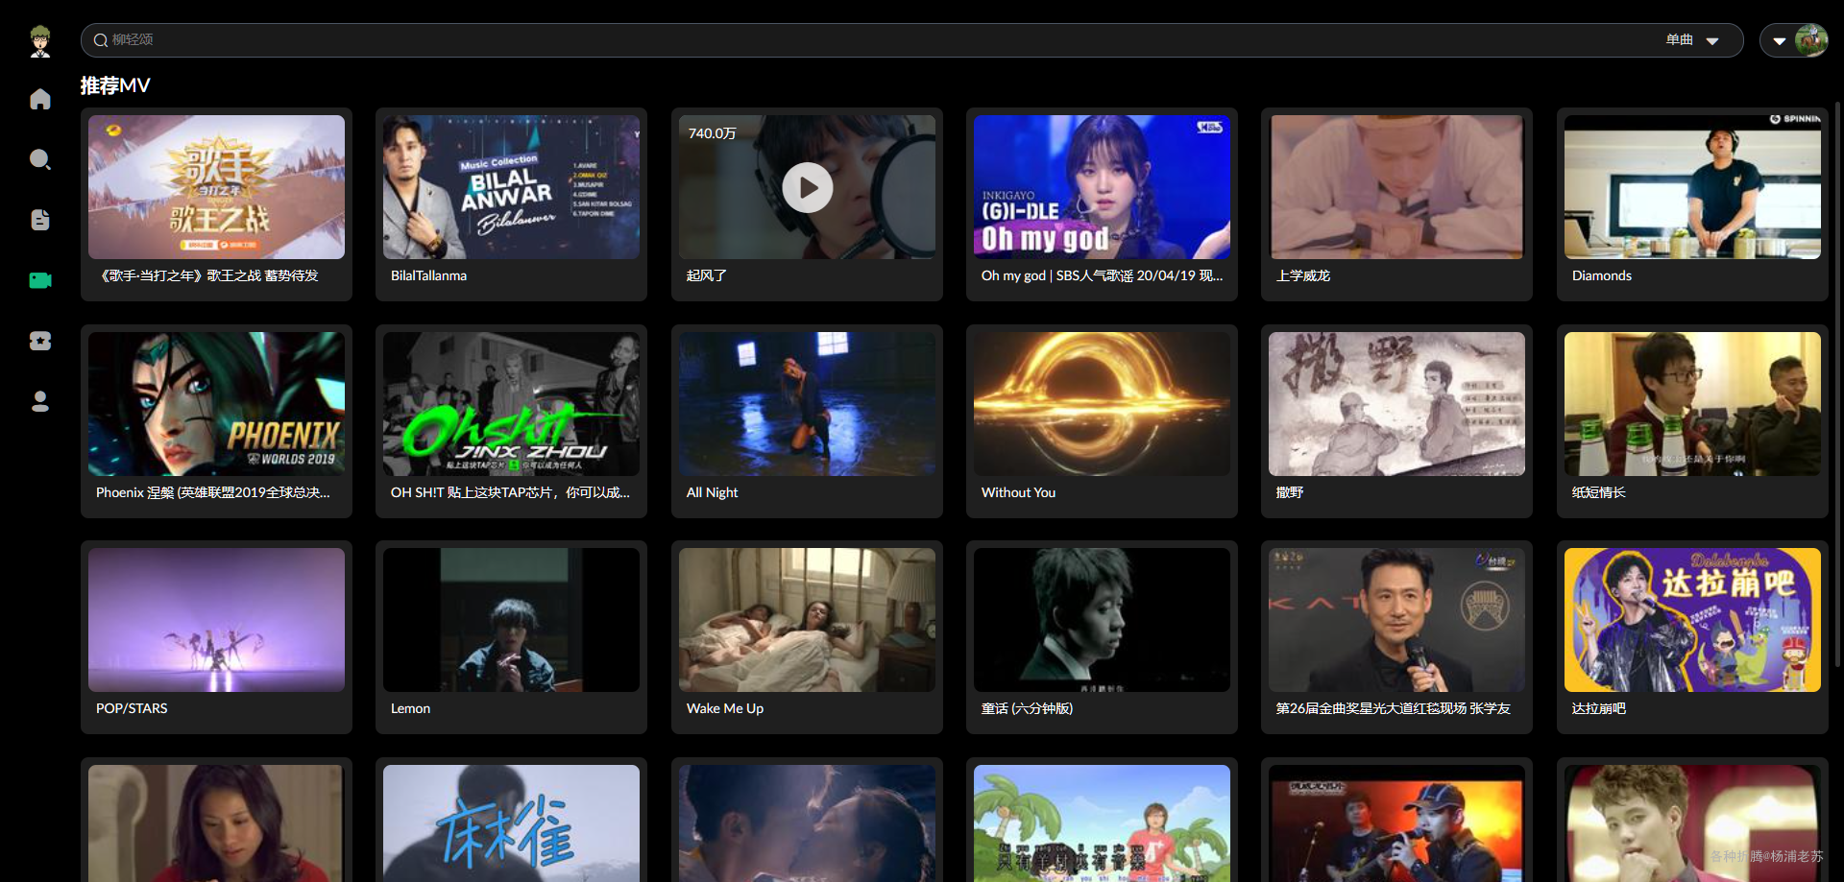Viewport: 1844px width, 882px height.
Task: Open the 歌王之战 MV thumbnail
Action: pos(216,187)
